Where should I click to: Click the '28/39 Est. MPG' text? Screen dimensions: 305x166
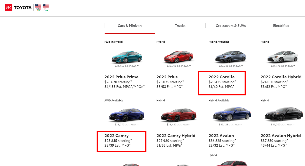tap(118, 145)
